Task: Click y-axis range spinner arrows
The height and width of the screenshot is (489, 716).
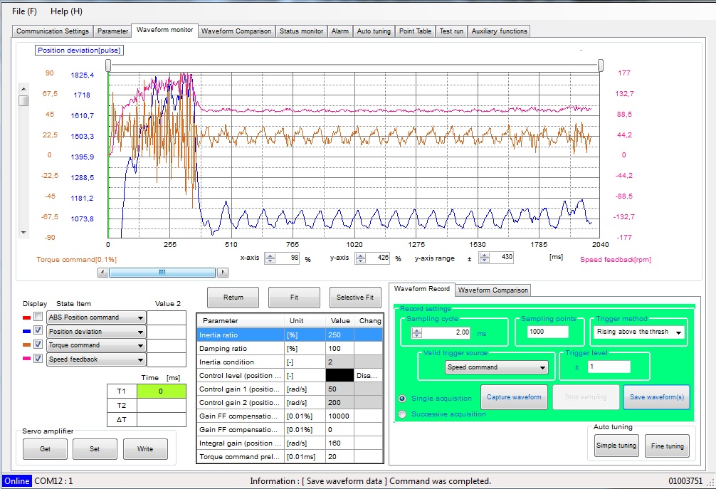Action: (484, 258)
